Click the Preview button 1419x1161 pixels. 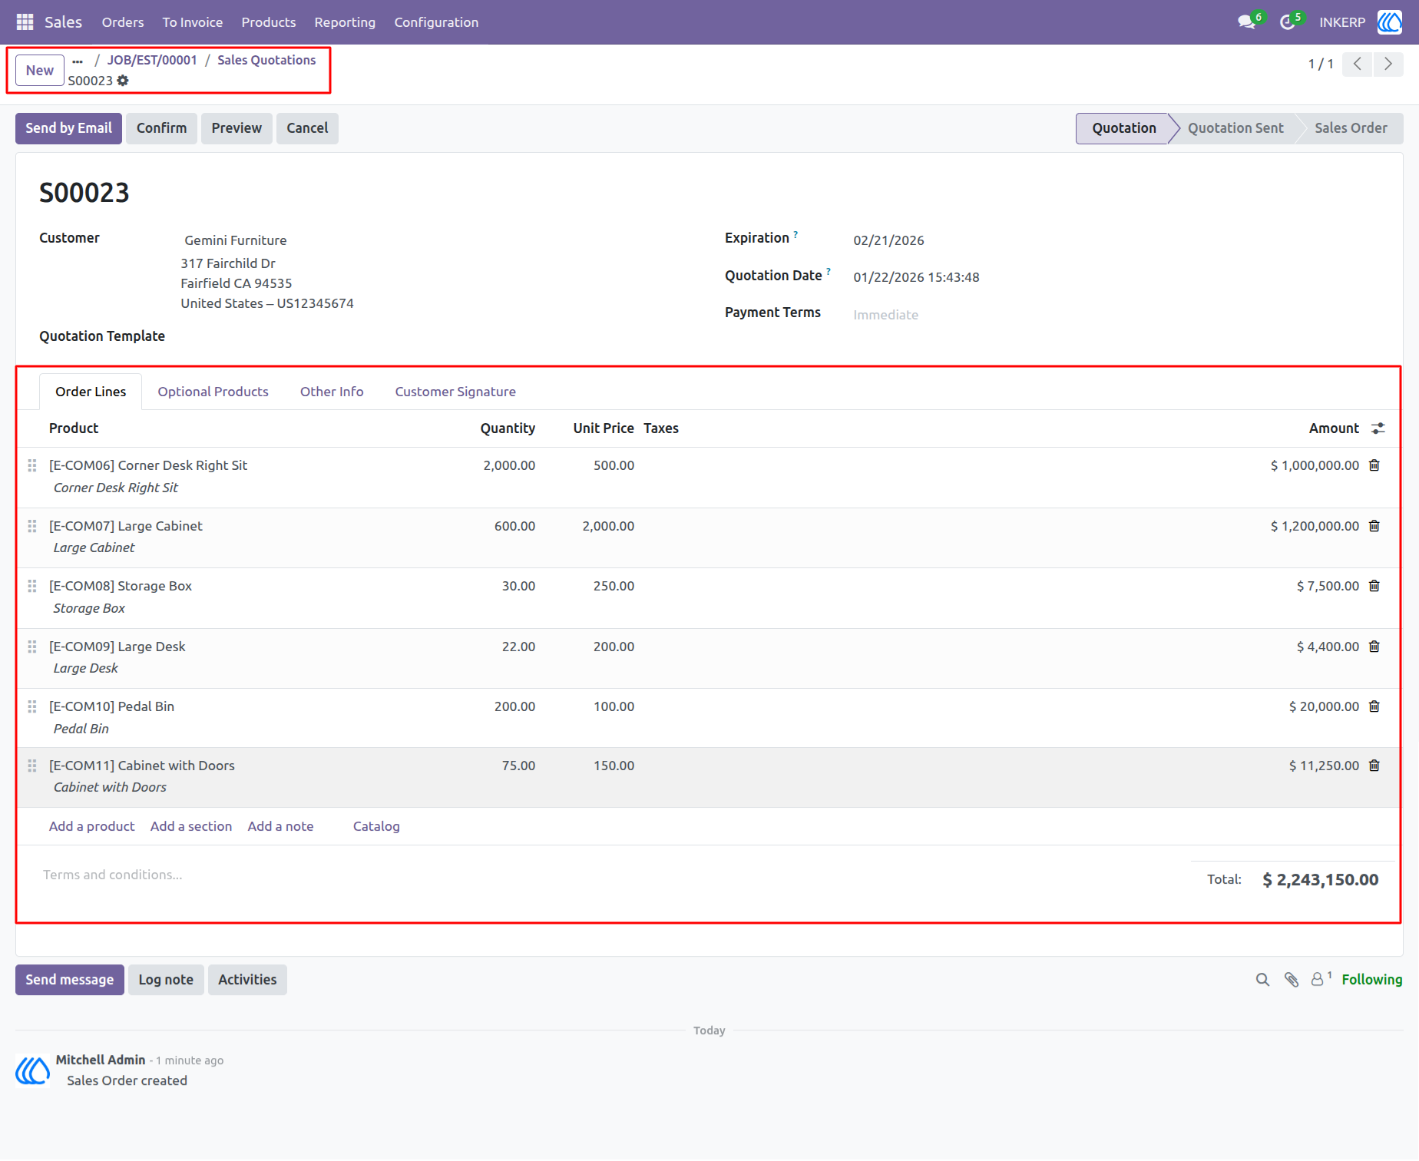coord(237,128)
